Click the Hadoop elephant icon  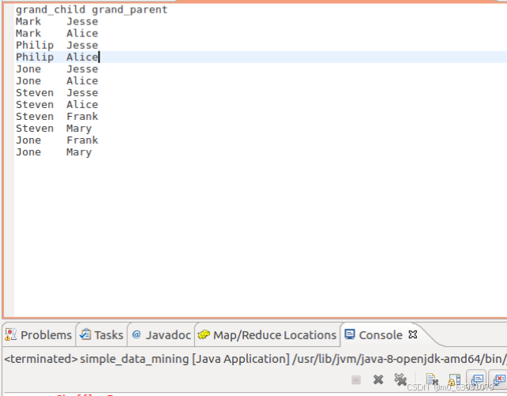tap(204, 334)
